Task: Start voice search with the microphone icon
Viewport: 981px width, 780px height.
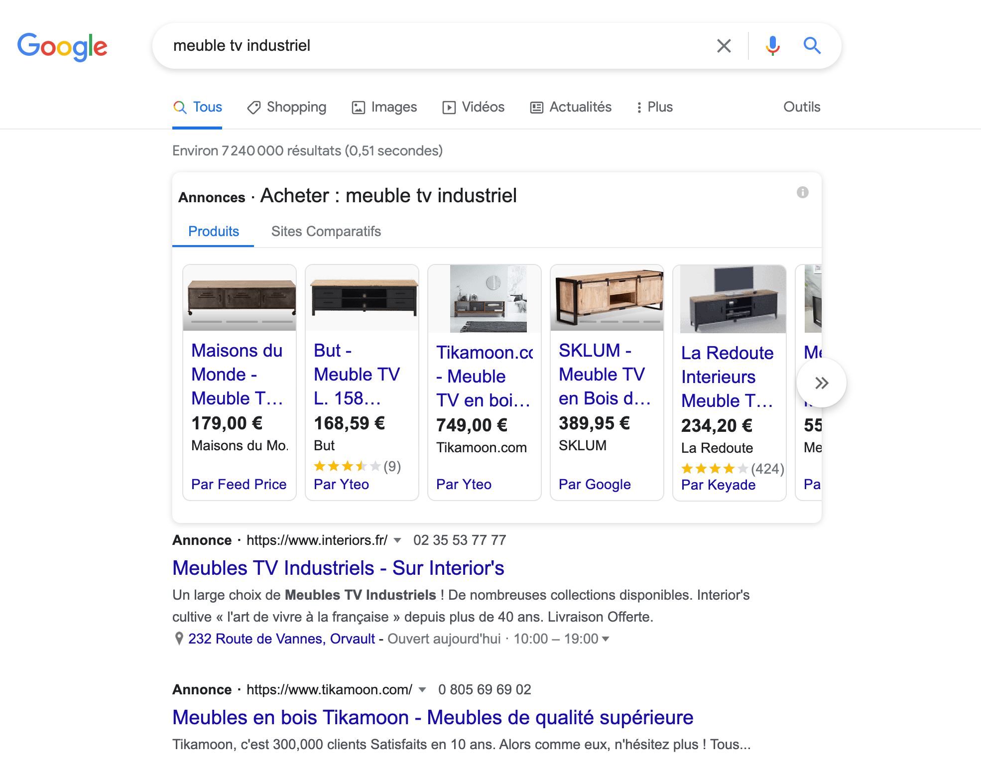Action: pos(772,46)
